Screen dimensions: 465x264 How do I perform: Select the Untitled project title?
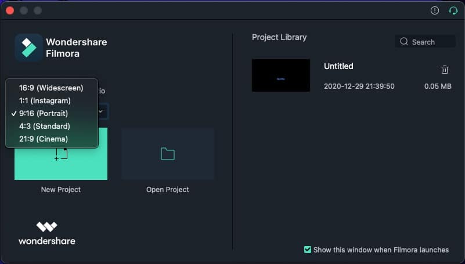tap(338, 66)
